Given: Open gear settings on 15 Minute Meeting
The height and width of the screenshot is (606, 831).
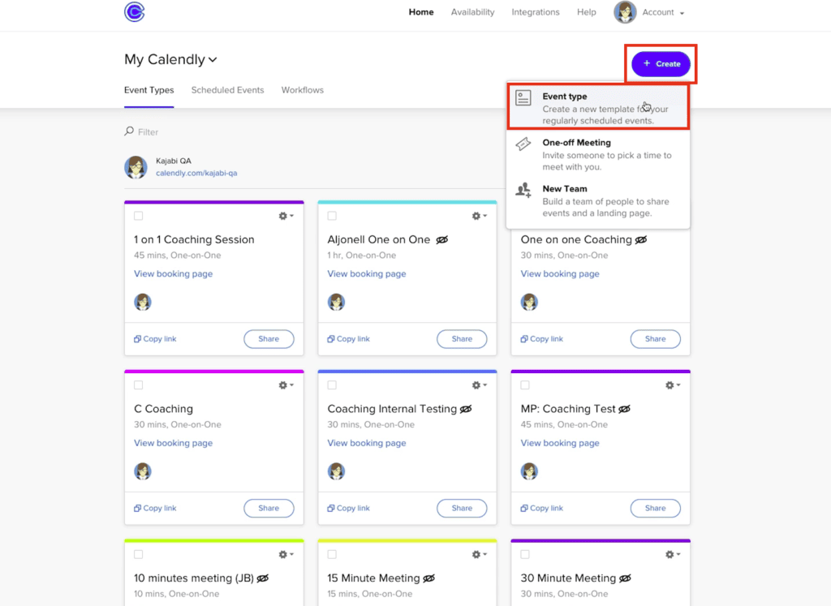Looking at the screenshot, I should click(x=480, y=554).
